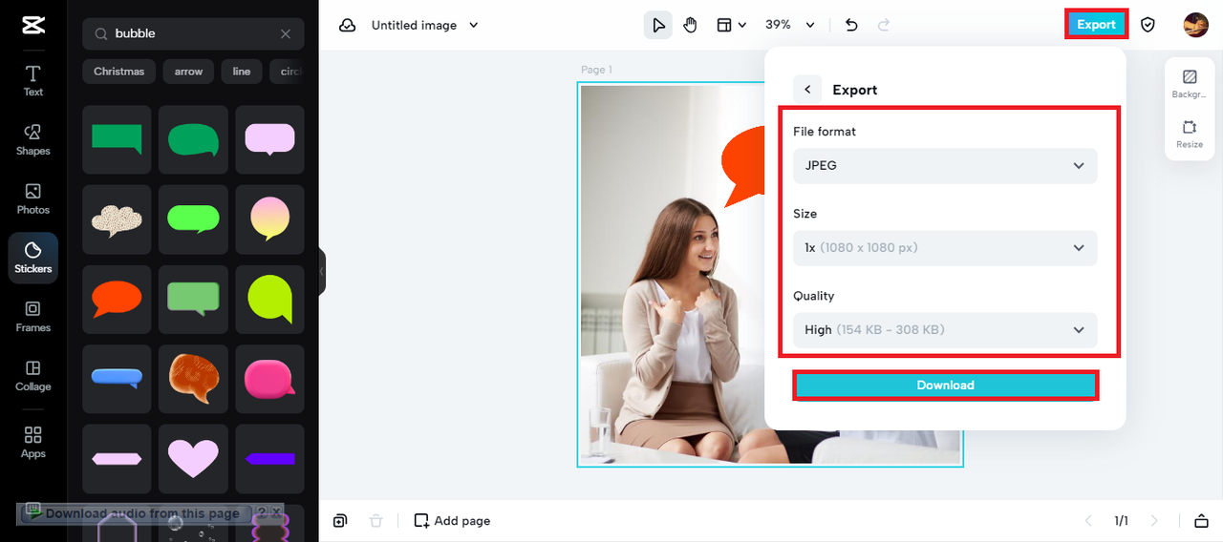The width and height of the screenshot is (1223, 542).
Task: Open the CapCut home logo
Action: pyautogui.click(x=32, y=26)
